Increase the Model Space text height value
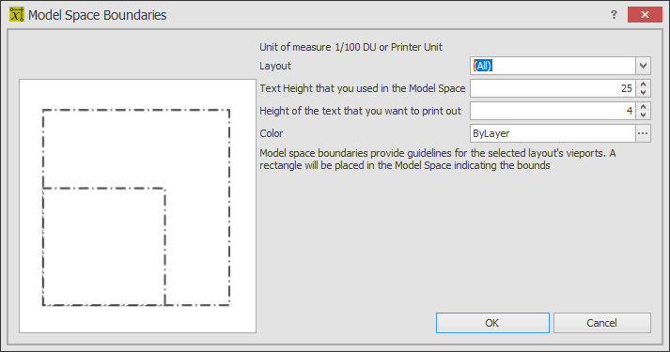 (x=643, y=84)
